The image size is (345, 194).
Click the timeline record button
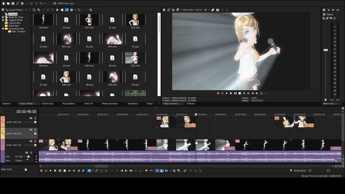coord(41,171)
